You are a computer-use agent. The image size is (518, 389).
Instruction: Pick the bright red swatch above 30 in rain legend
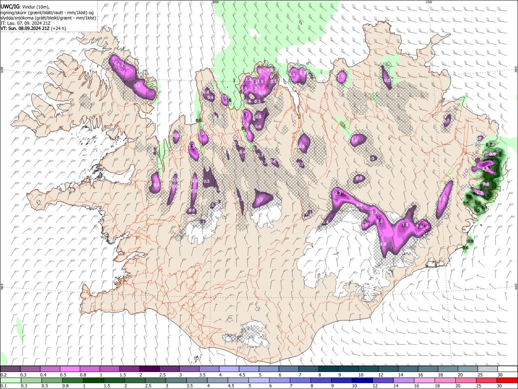pyautogui.click(x=507, y=380)
